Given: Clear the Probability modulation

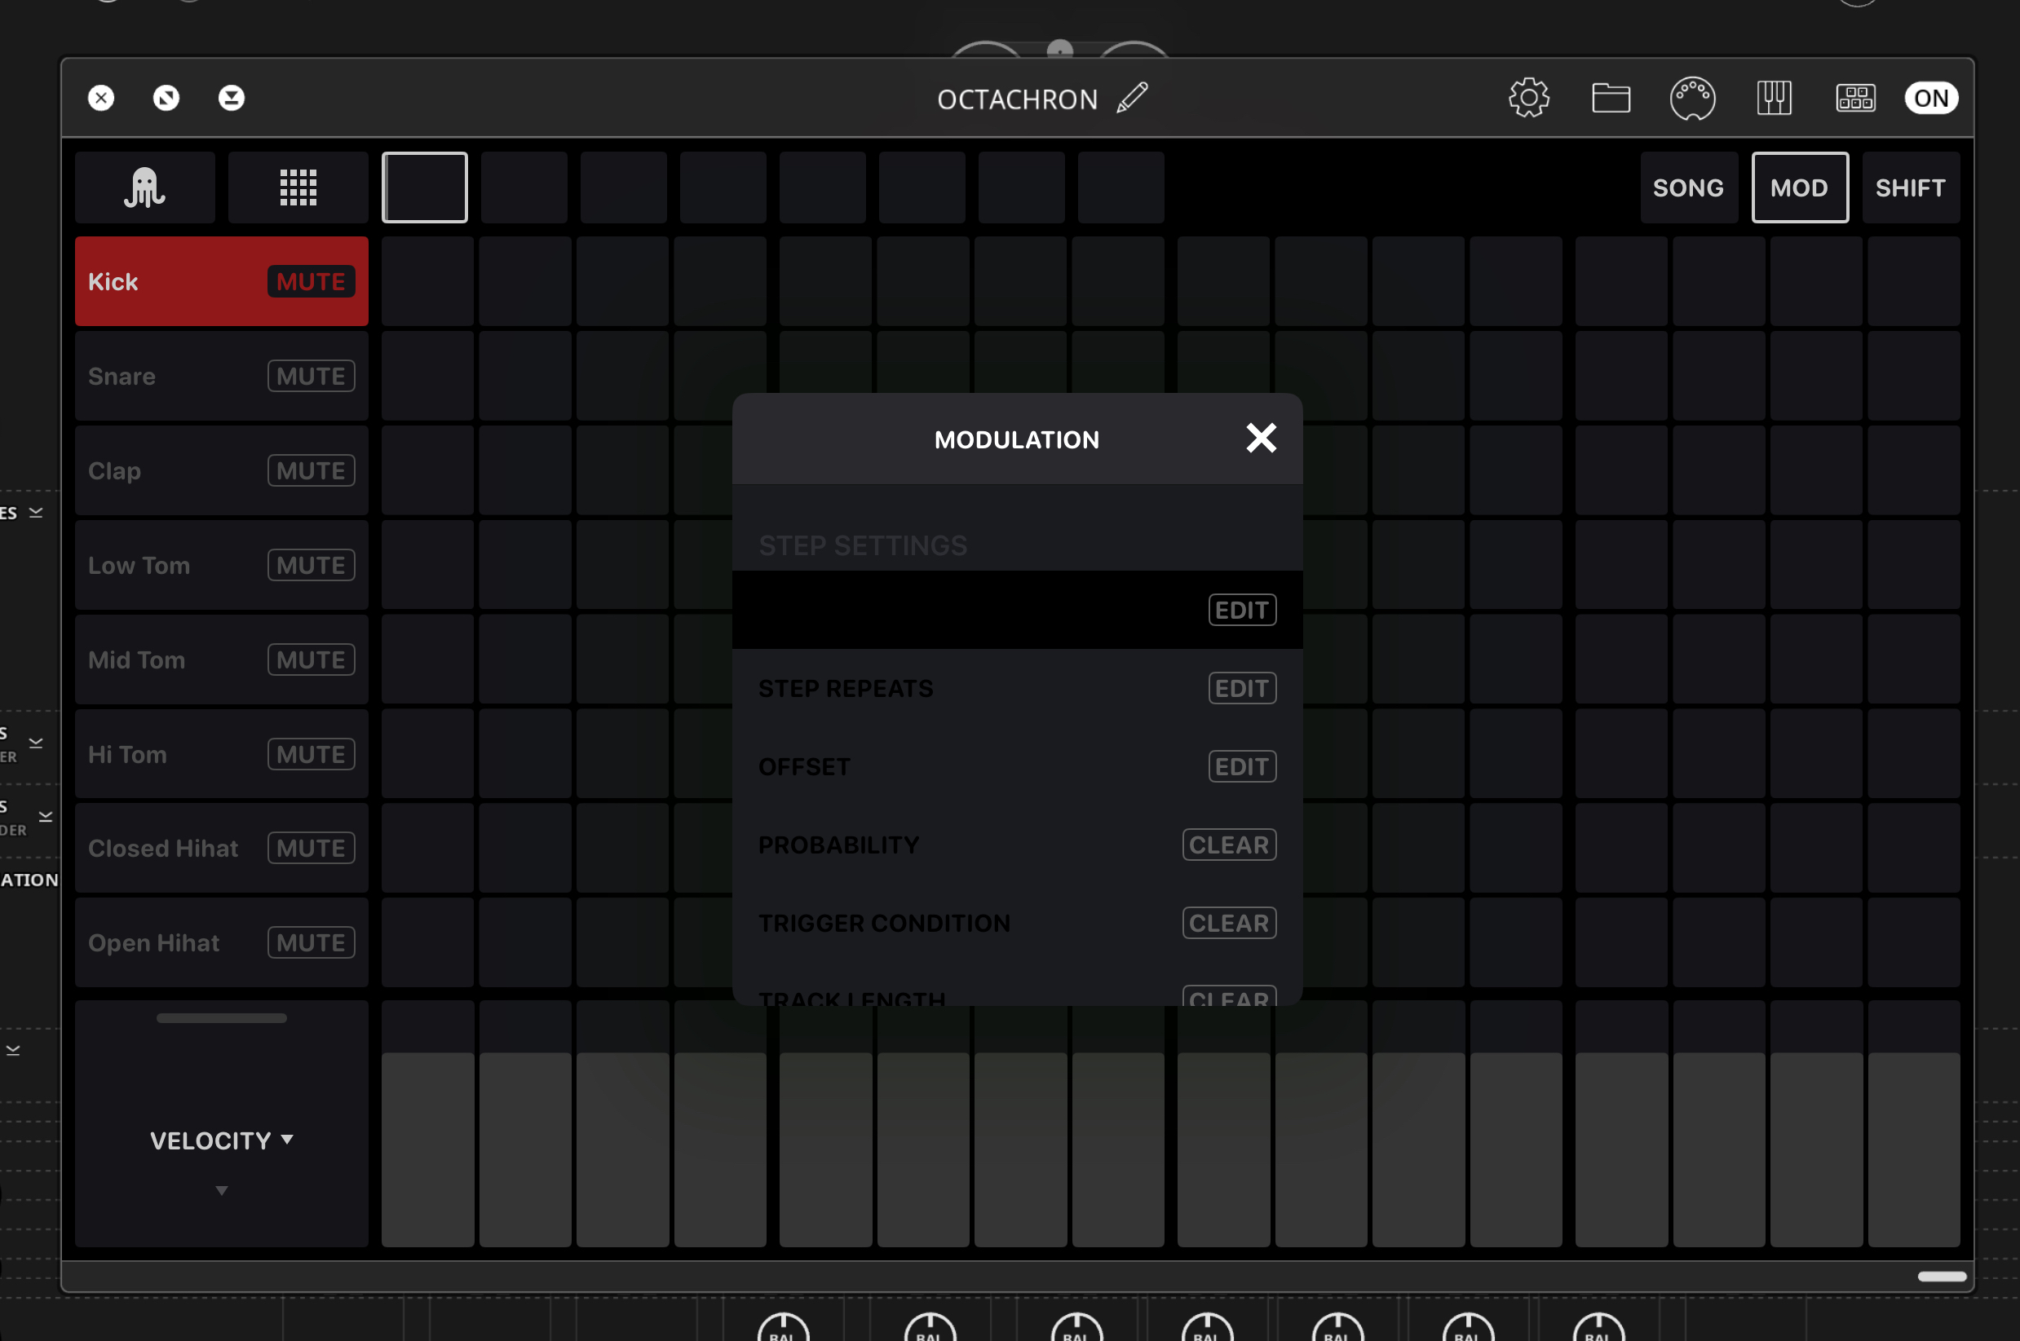Looking at the screenshot, I should click(x=1230, y=845).
